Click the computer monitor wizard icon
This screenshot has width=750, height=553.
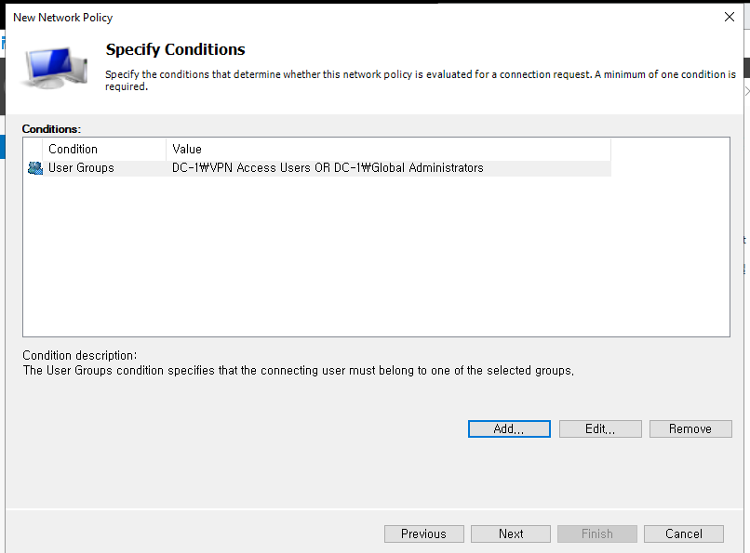[x=54, y=68]
